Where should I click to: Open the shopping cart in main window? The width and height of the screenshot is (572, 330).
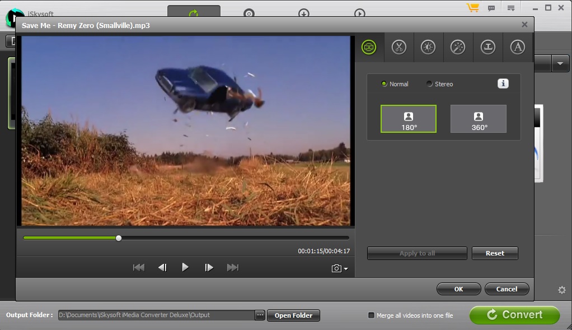coord(473,8)
